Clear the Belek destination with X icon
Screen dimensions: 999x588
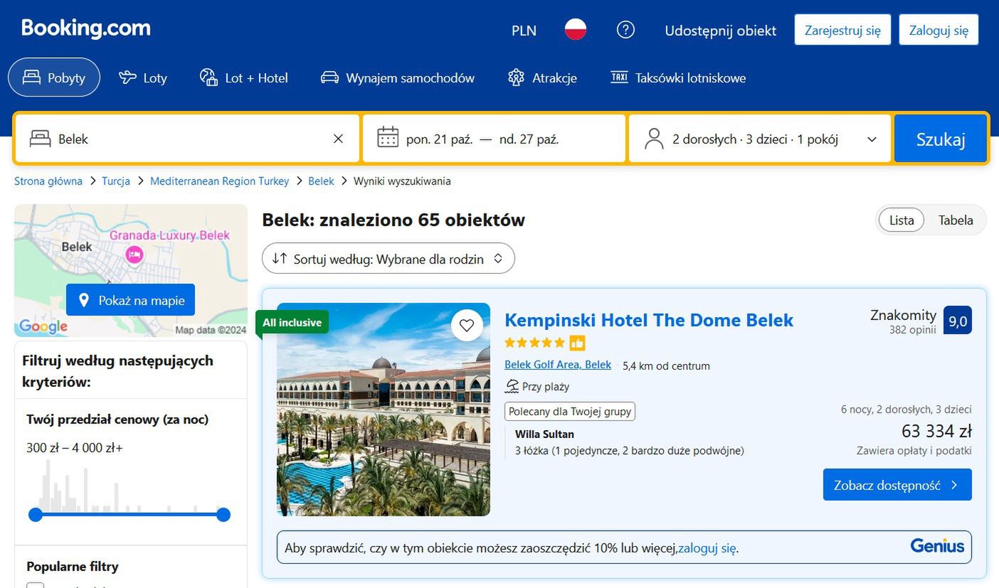339,139
